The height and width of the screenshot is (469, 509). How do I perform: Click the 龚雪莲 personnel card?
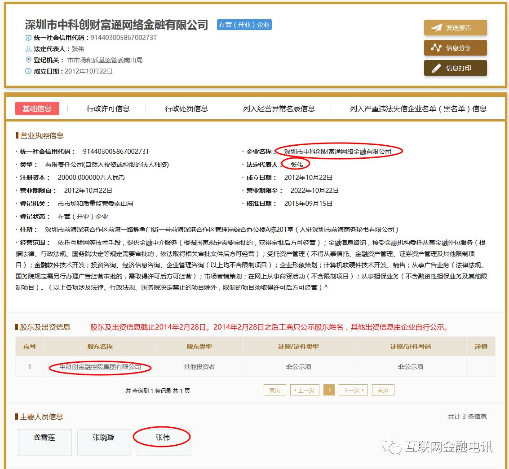[x=44, y=442]
